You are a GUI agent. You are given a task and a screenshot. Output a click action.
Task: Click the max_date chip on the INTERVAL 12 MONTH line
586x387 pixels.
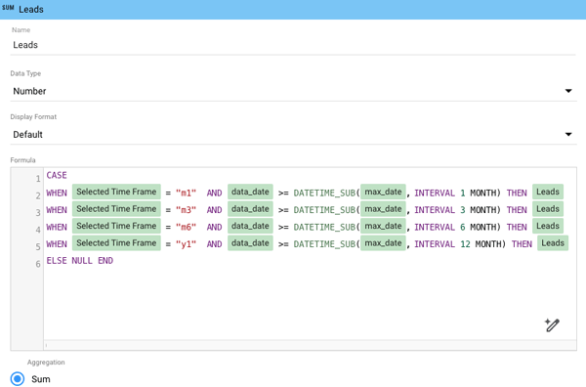(x=383, y=243)
